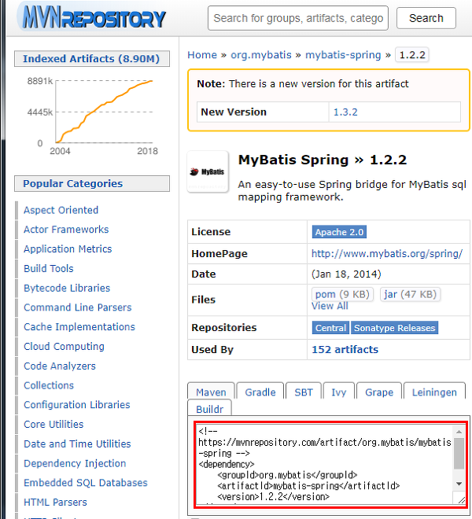472x519 pixels.
Task: Open mybatis-spring breadcrumb link
Action: (x=343, y=54)
